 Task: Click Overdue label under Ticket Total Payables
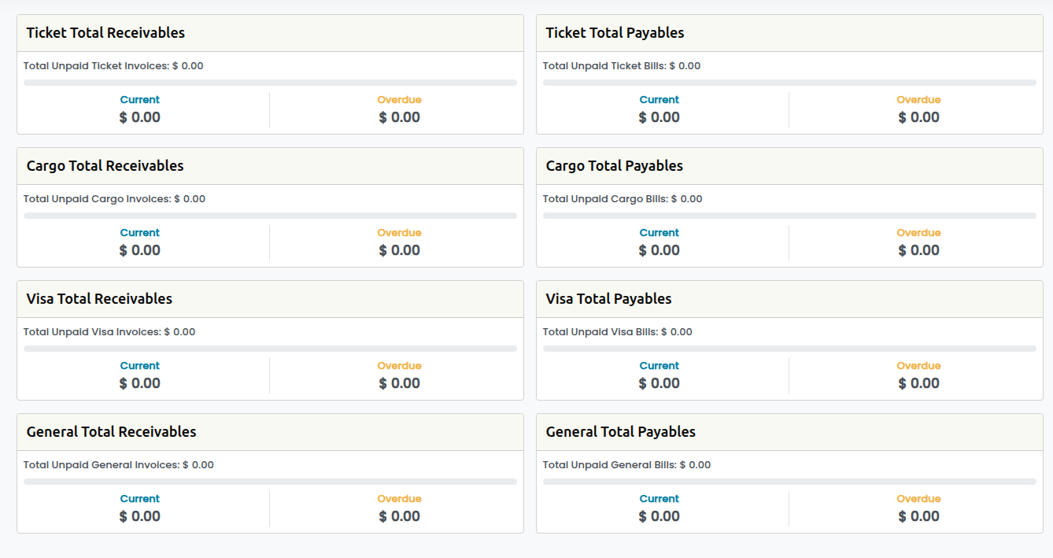[x=918, y=100]
